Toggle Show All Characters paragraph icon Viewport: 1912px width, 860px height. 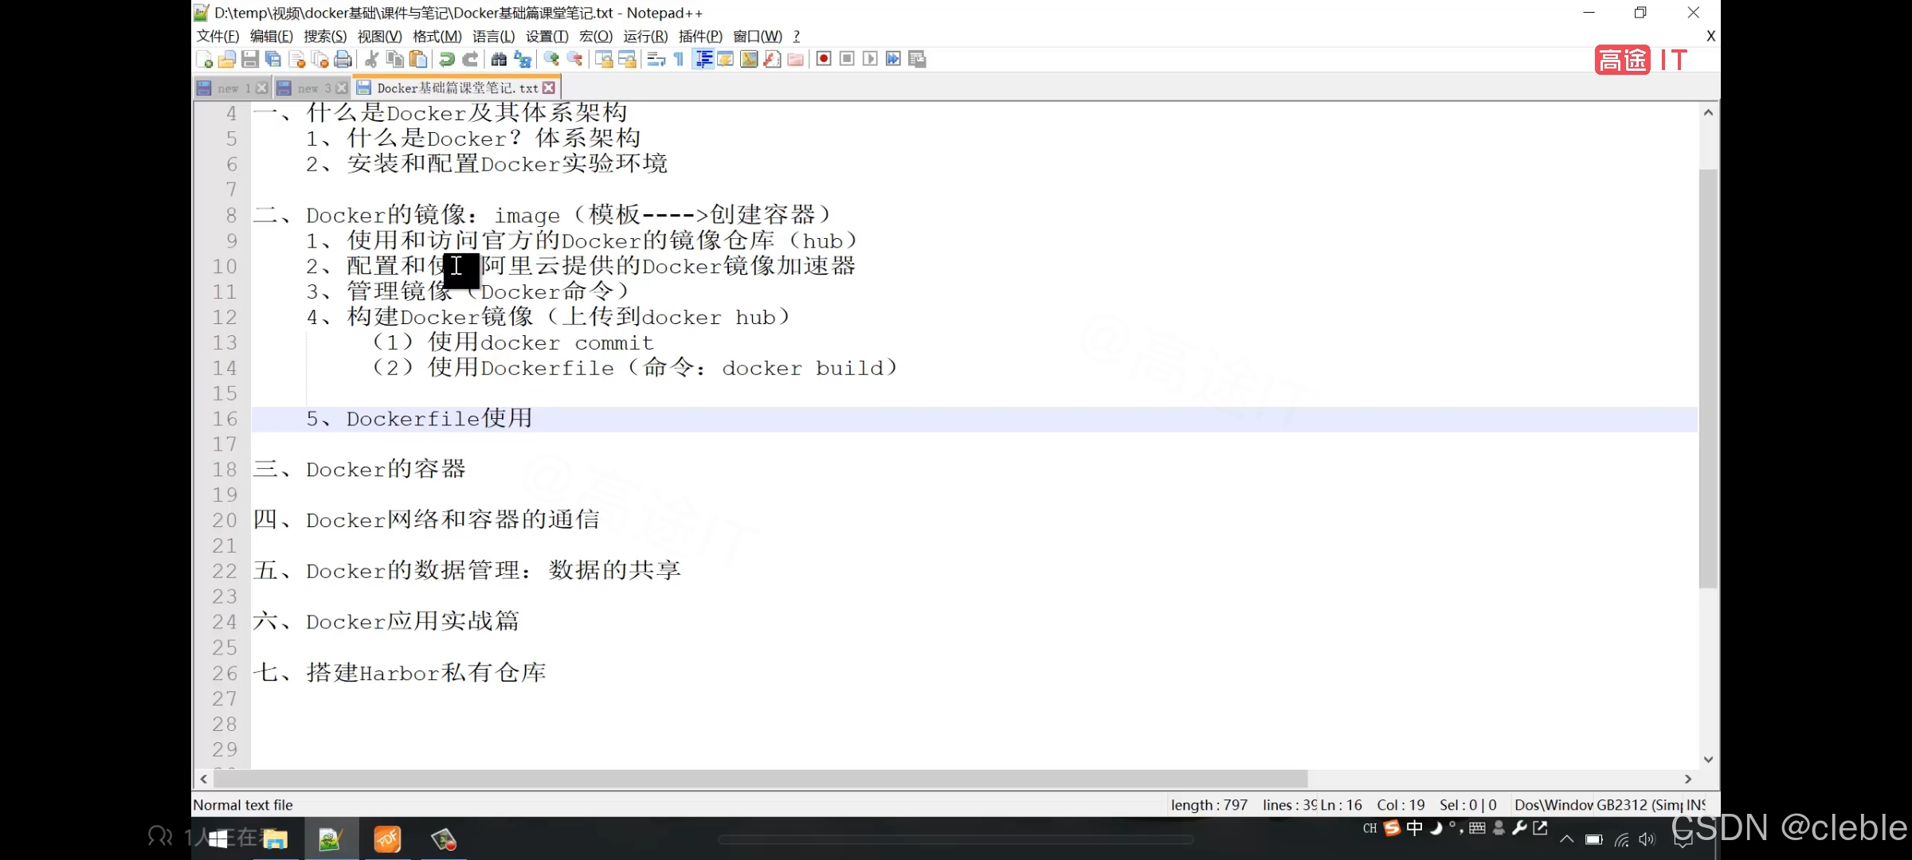click(x=679, y=59)
